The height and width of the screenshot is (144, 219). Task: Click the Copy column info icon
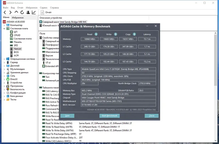coord(134,34)
